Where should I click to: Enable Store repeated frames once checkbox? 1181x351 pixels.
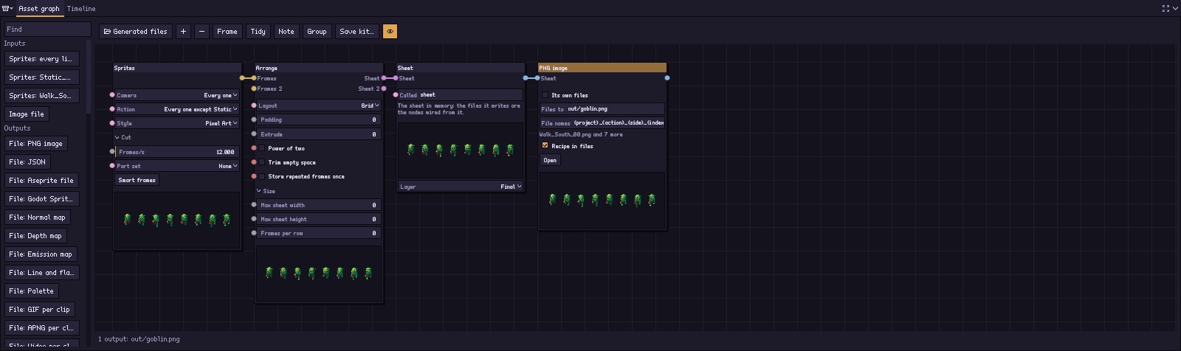click(x=262, y=176)
